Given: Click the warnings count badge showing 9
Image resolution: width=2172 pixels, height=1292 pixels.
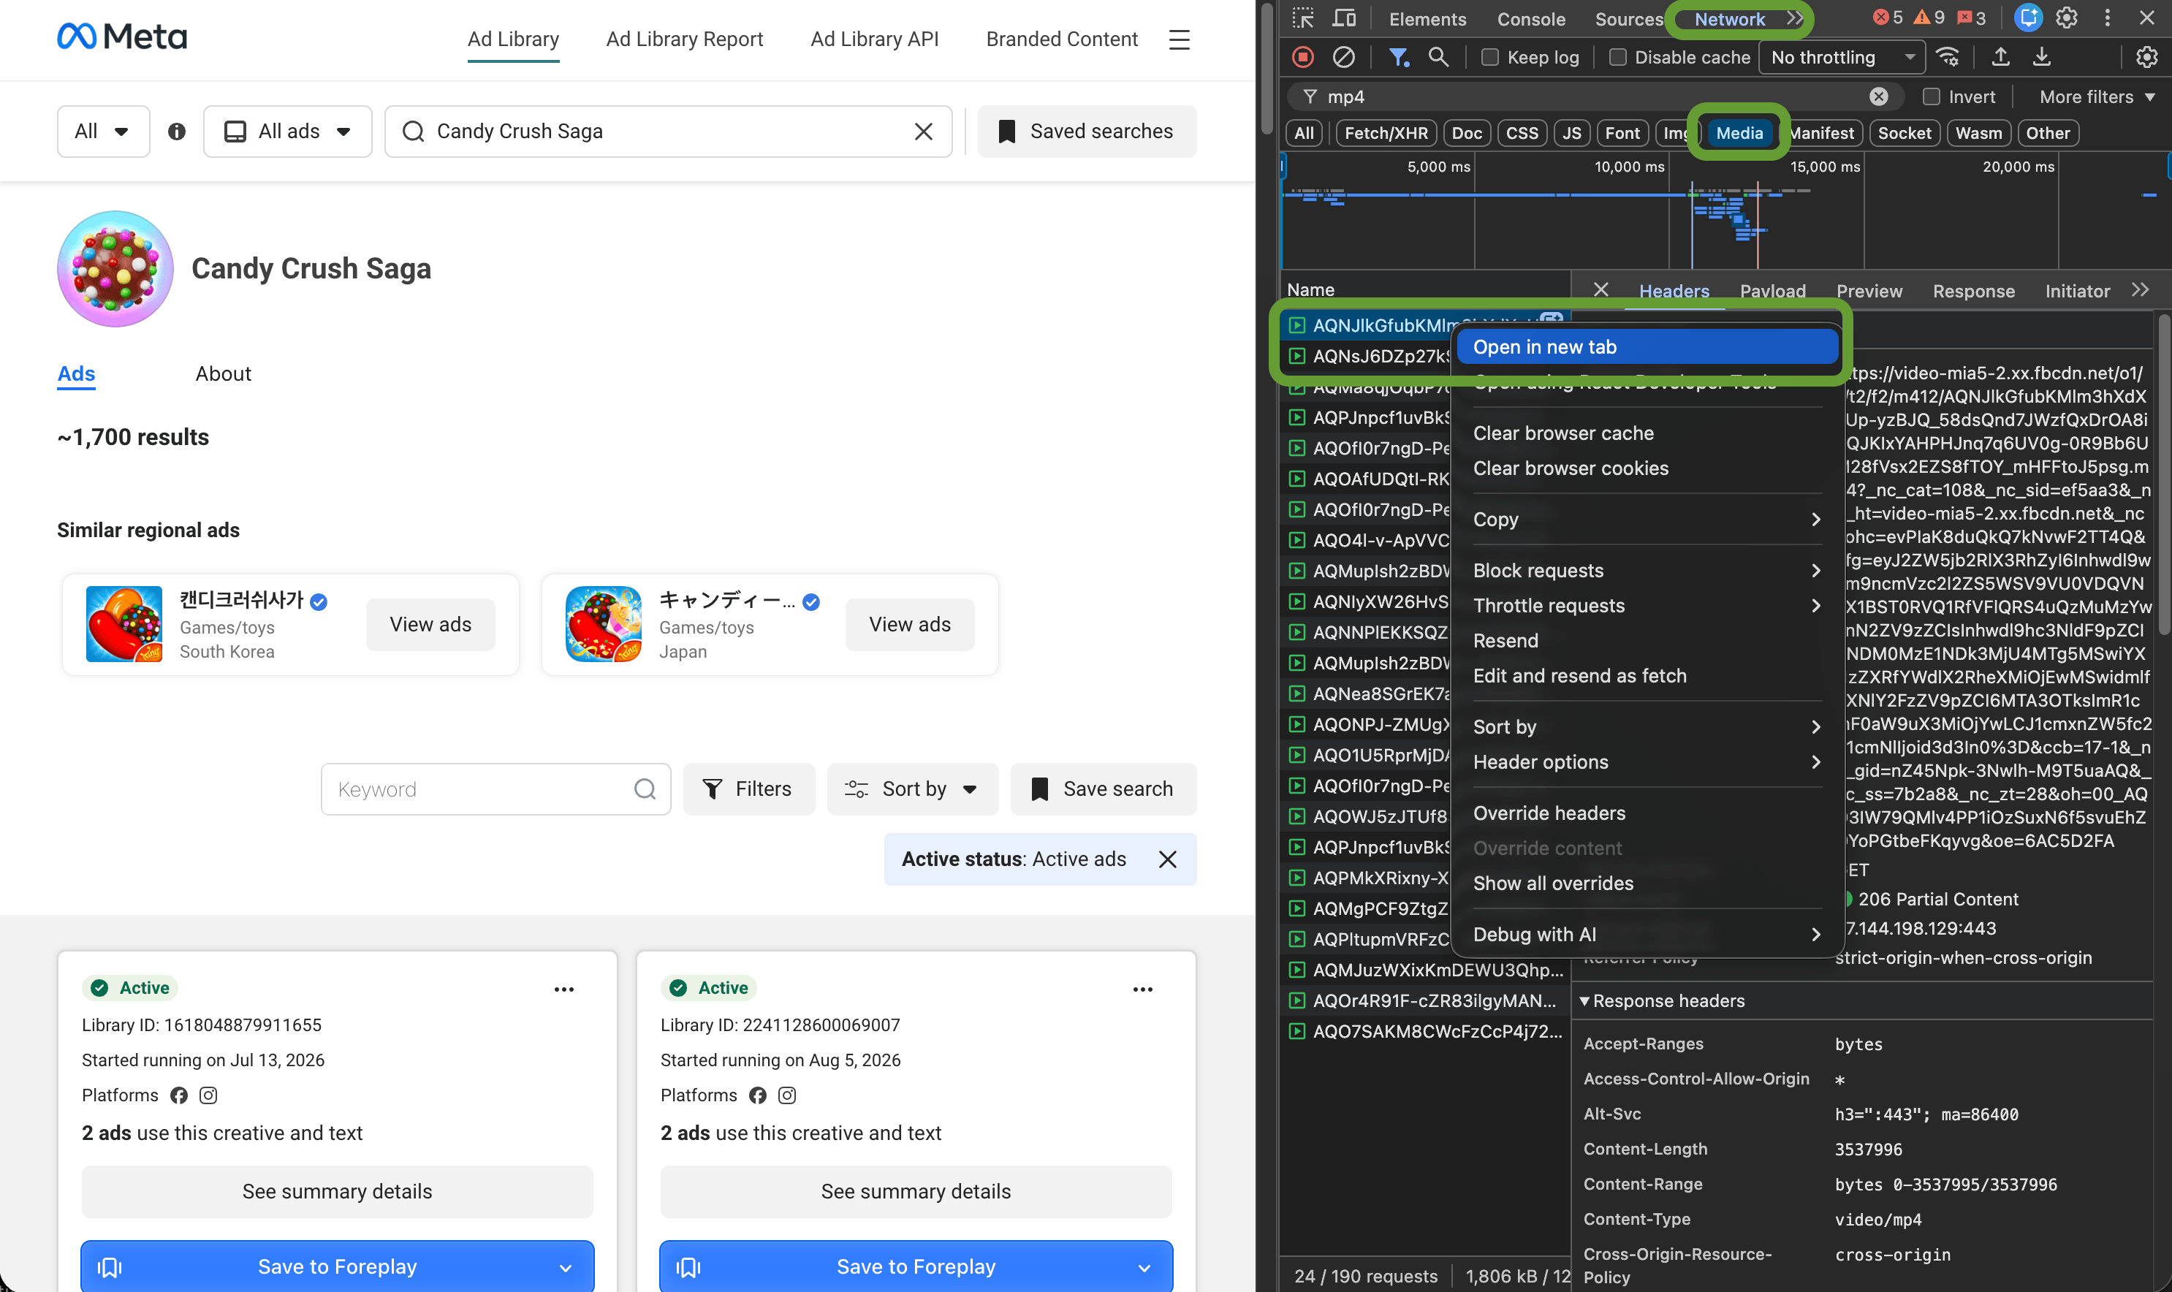Looking at the screenshot, I should (x=1929, y=18).
